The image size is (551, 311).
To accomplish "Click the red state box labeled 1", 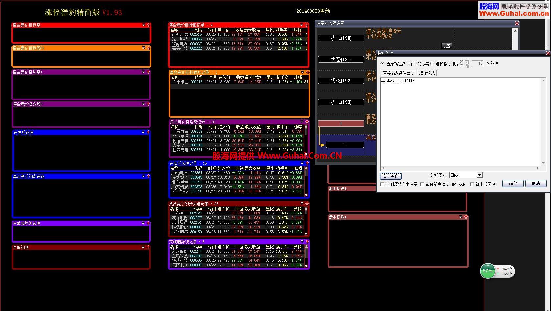I will tap(341, 123).
